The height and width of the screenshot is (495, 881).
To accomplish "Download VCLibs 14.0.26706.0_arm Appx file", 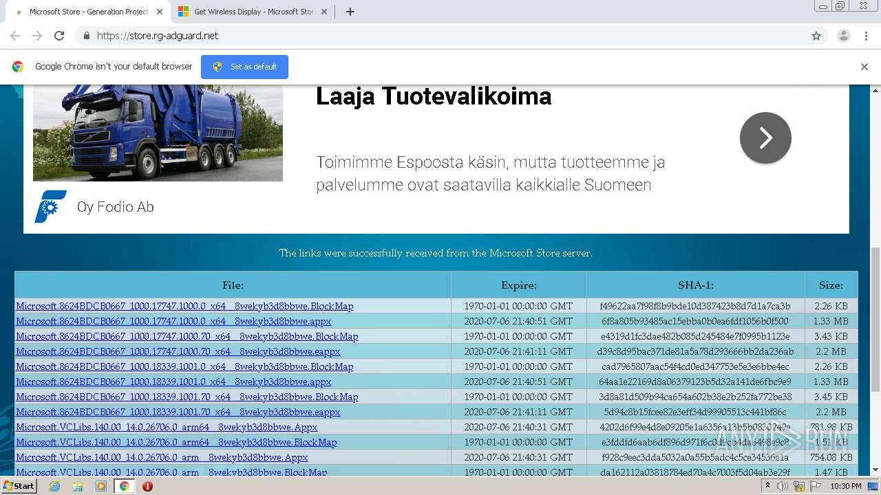I will coord(162,457).
